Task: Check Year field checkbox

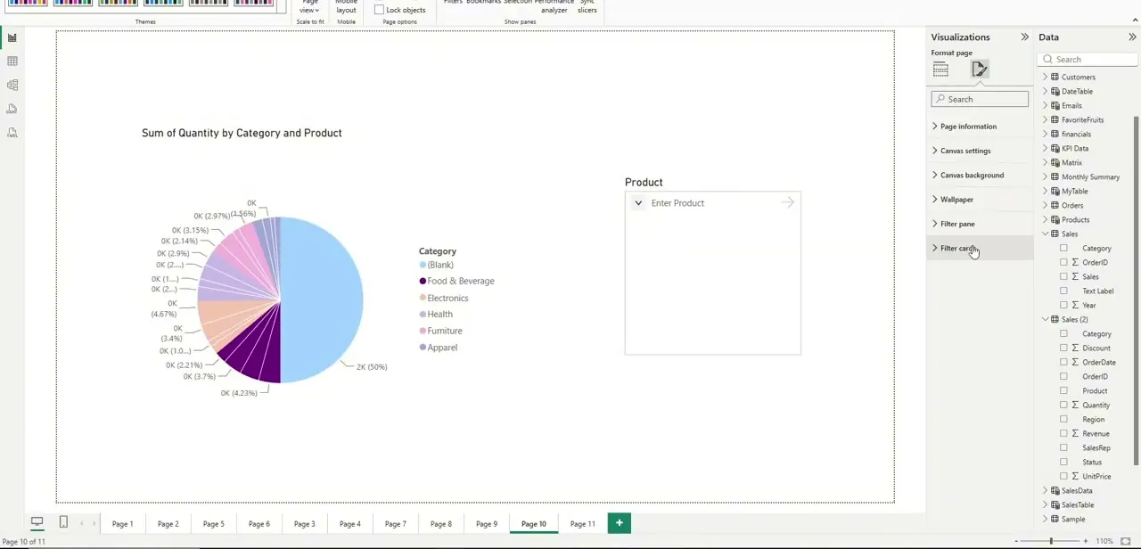Action: [1063, 306]
